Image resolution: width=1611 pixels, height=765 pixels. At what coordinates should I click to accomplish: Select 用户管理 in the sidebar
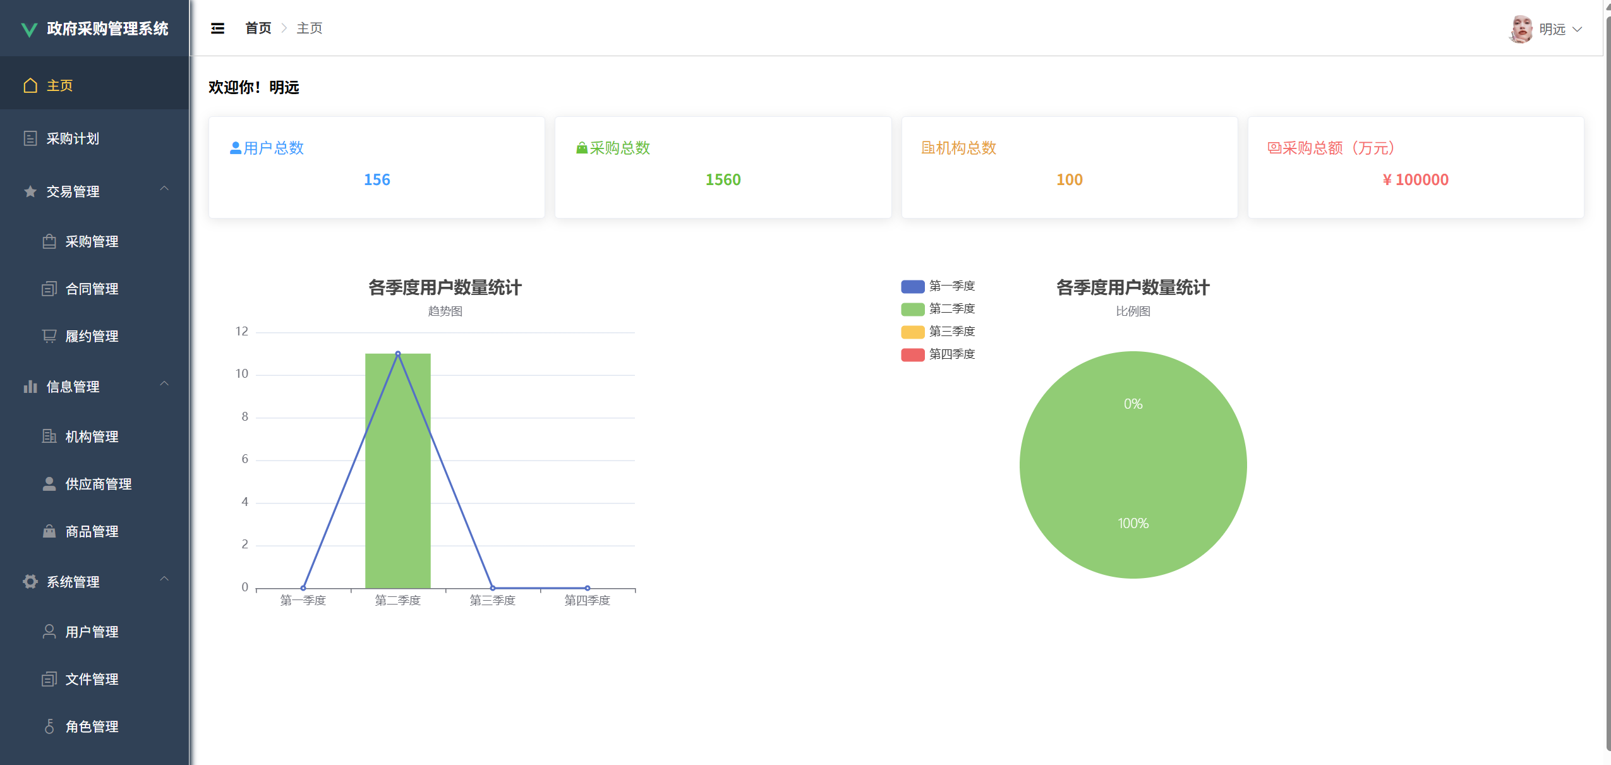[x=92, y=632]
